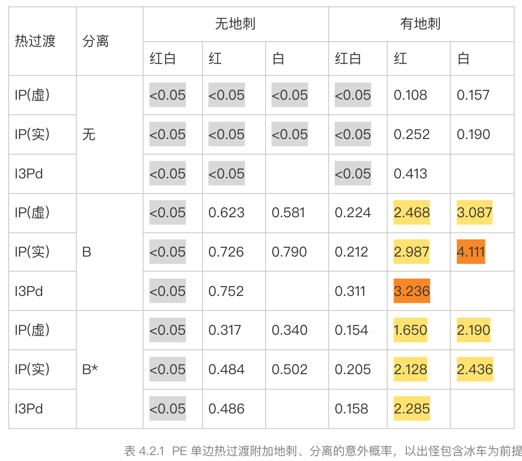Viewport: 522px width, 461px height.
Task: Click the cell showing 0.623
Action: click(226, 212)
